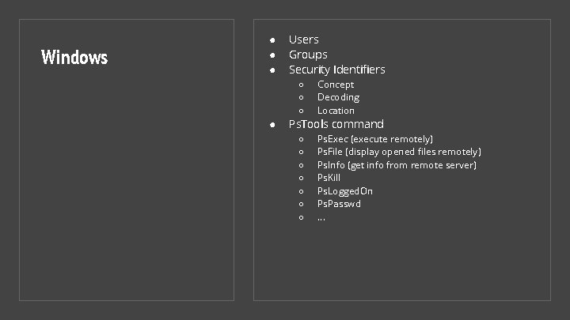This screenshot has width=570, height=320.
Task: Select the PsKill list item
Action: pyautogui.click(x=330, y=178)
